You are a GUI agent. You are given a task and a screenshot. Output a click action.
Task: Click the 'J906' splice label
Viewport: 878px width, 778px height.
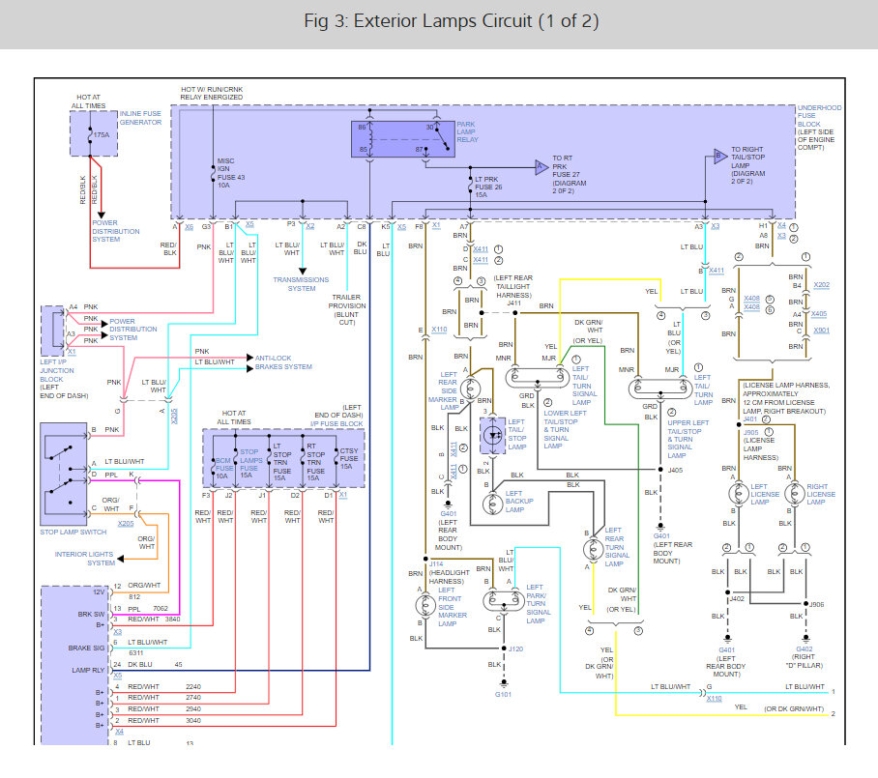coord(816,604)
